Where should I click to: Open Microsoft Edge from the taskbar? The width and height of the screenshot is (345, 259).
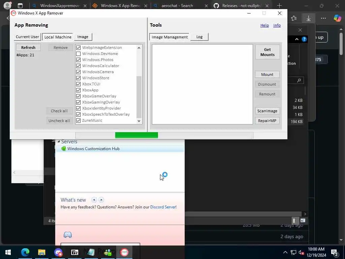click(25, 252)
